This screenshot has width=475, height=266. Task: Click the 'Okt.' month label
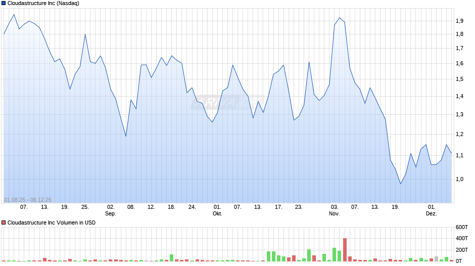click(x=217, y=213)
